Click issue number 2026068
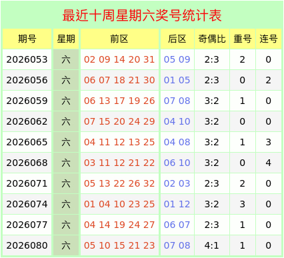The image size is (284, 258). tap(27, 163)
